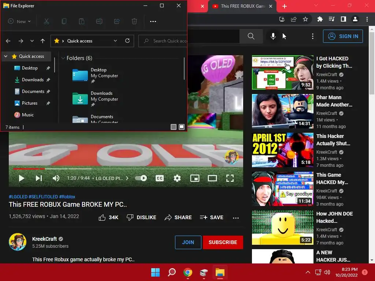375x281 pixels.
Task: Go up one level in File Explorer
Action: (x=42, y=41)
